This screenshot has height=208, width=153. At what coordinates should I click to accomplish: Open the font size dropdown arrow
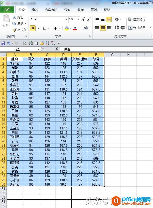coord(78,19)
